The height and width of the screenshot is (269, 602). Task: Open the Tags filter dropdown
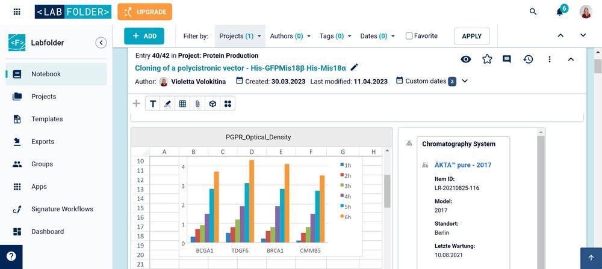pyautogui.click(x=335, y=36)
